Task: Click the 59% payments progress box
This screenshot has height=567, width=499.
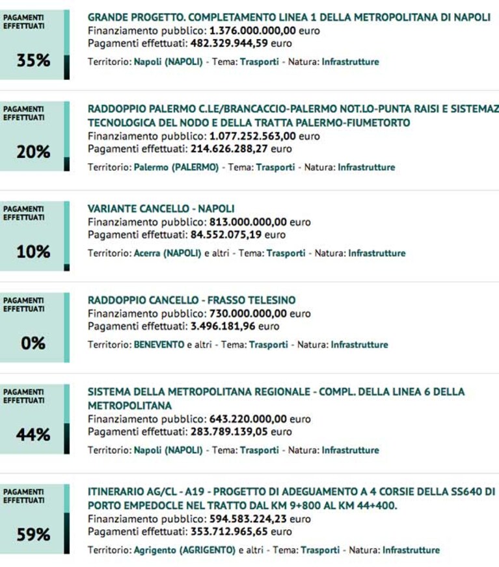Action: pos(34,519)
